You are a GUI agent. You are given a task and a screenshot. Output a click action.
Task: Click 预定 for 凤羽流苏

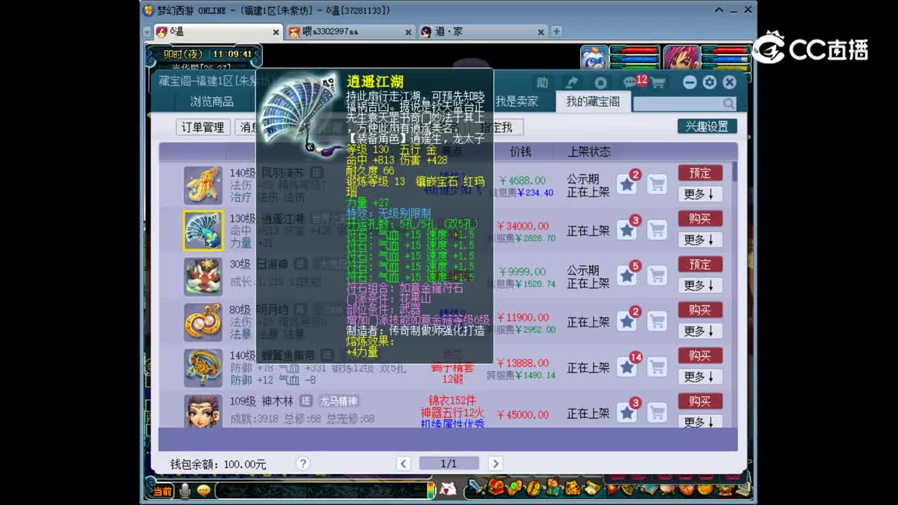pos(700,173)
